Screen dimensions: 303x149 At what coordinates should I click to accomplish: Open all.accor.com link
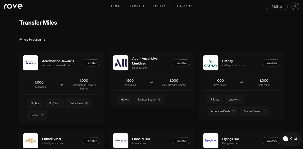tap(140, 68)
